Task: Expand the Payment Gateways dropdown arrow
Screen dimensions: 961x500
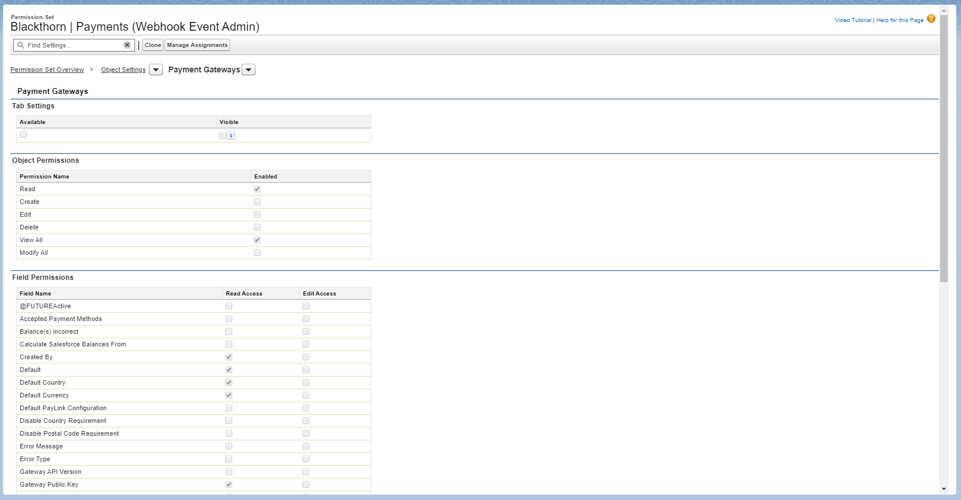Action: (249, 70)
